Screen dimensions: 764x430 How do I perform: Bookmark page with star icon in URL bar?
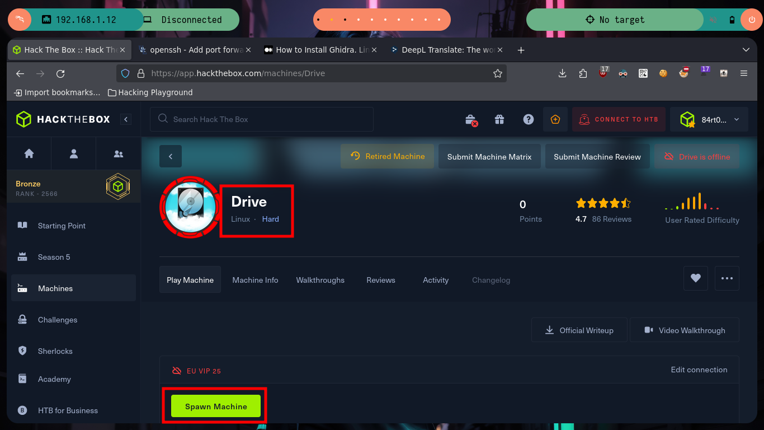[497, 73]
